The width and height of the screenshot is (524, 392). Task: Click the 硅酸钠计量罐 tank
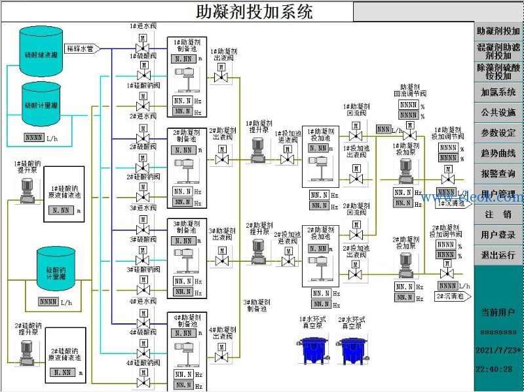[56, 269]
